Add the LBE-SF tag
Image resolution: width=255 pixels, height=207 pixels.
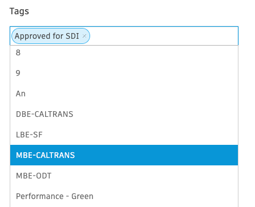pos(124,135)
